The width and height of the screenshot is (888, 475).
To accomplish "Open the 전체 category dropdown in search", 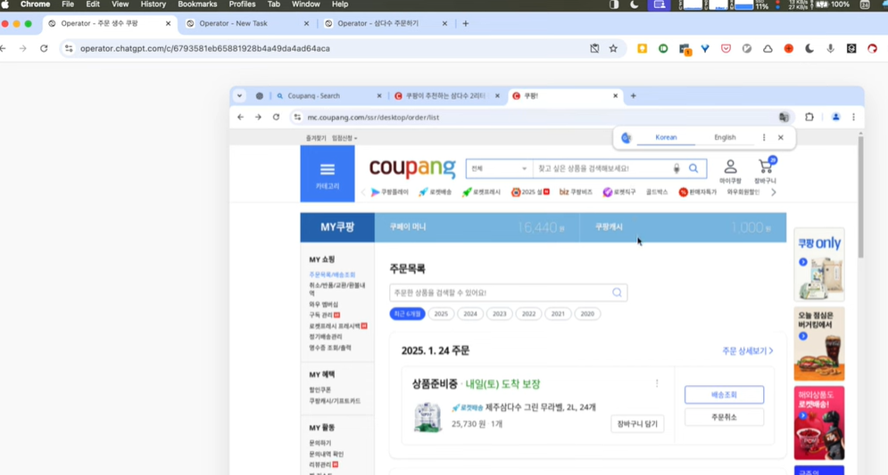I will [x=499, y=168].
